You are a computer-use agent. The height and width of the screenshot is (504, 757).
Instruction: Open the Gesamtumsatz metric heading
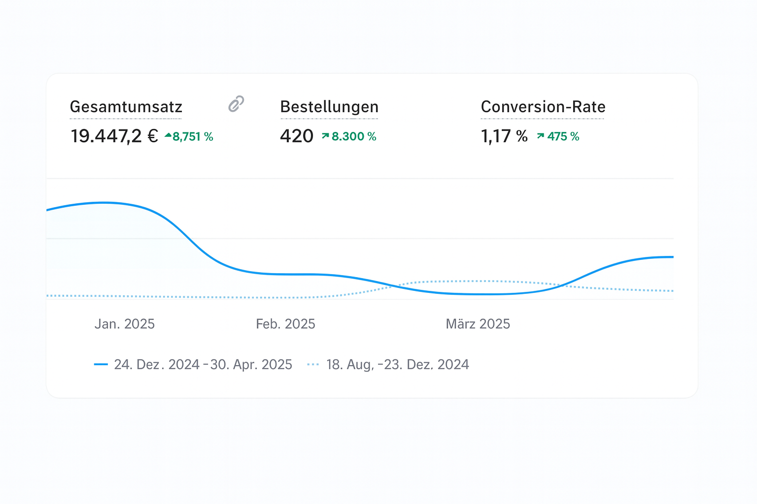pos(126,107)
